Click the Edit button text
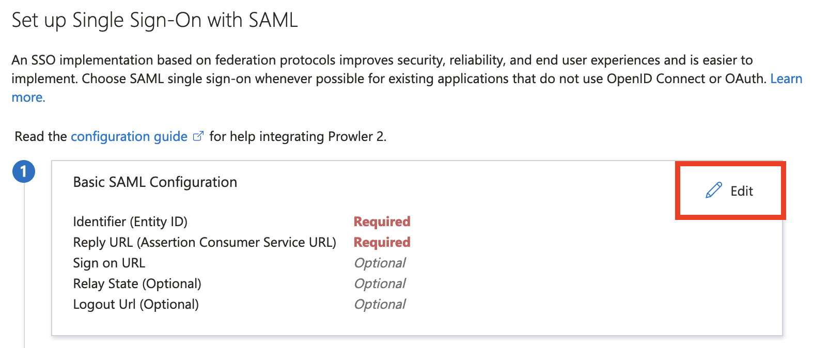This screenshot has width=813, height=348. pyautogui.click(x=741, y=191)
